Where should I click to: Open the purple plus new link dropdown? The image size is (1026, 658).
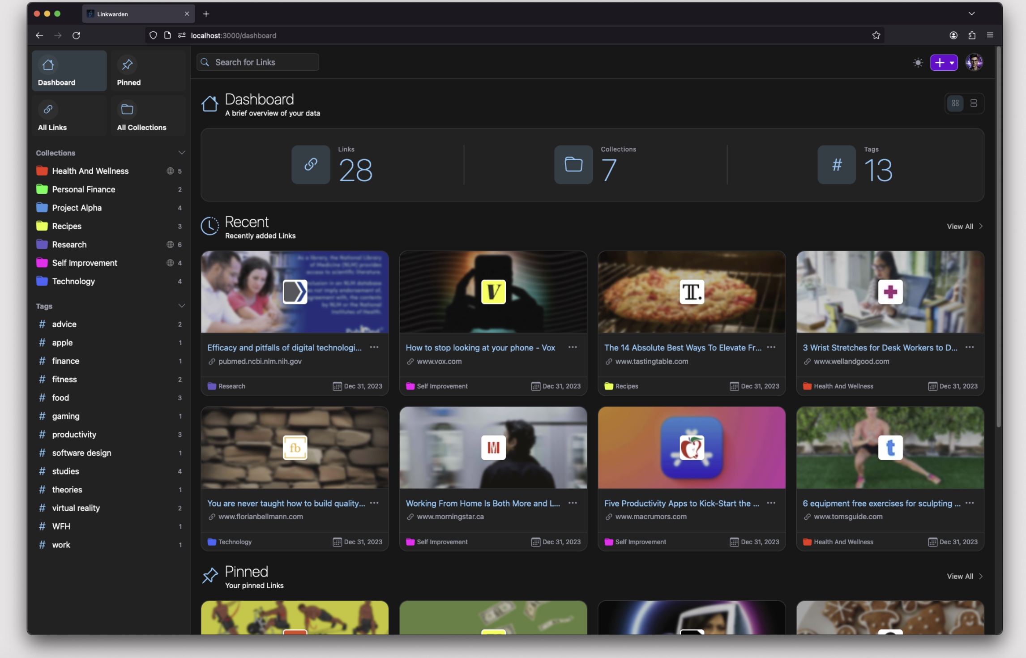pyautogui.click(x=944, y=63)
